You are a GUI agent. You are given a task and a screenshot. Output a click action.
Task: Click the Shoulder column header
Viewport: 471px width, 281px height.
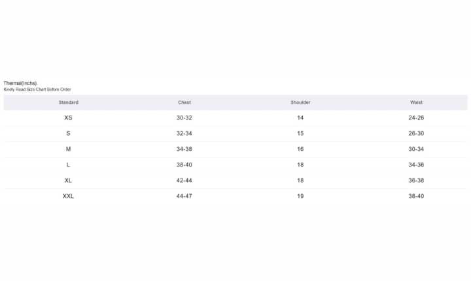pyautogui.click(x=300, y=103)
